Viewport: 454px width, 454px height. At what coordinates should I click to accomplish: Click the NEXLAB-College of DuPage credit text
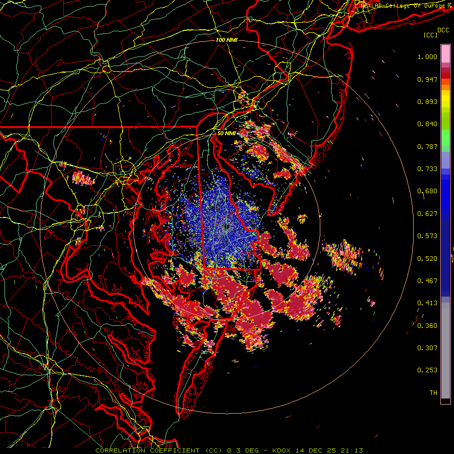click(403, 6)
